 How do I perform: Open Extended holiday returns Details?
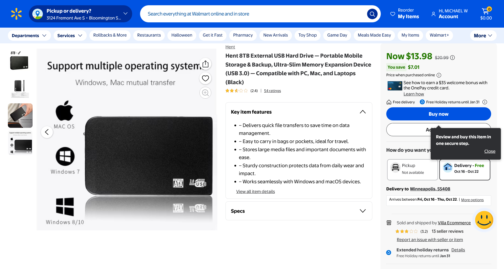pos(458,250)
